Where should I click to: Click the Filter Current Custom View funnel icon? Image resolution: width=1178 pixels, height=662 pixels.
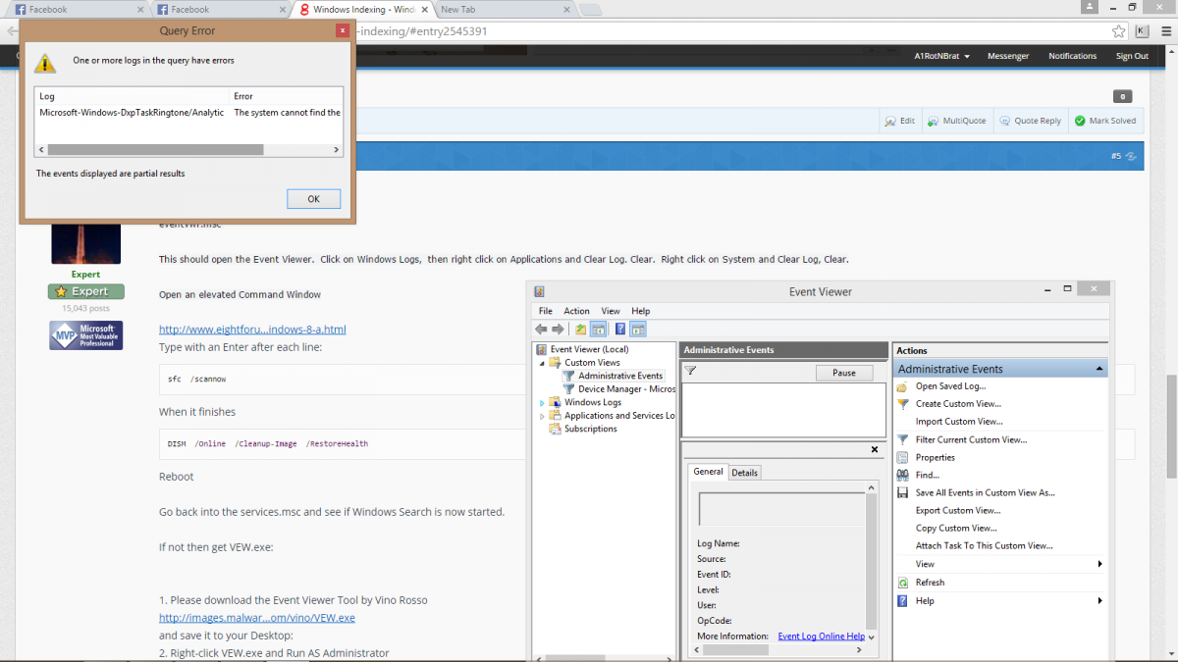coord(903,439)
